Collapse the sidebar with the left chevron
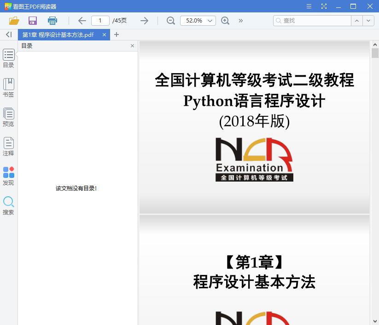 [x=8, y=34]
